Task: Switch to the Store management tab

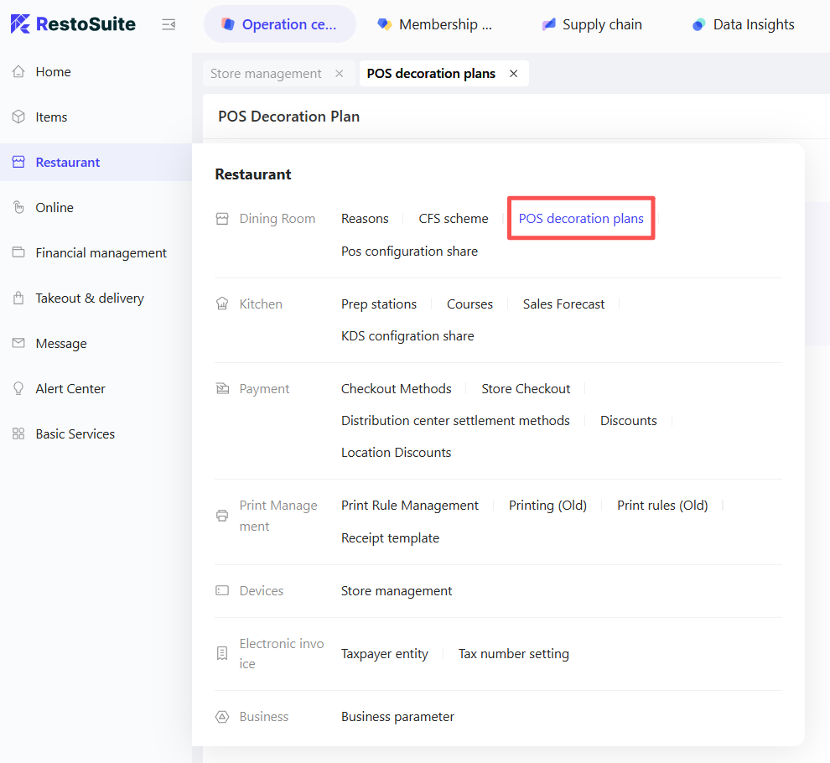Action: click(x=266, y=74)
